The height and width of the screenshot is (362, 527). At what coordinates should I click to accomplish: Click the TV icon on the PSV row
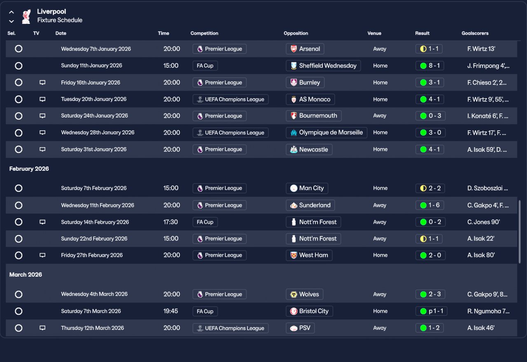[x=42, y=328]
